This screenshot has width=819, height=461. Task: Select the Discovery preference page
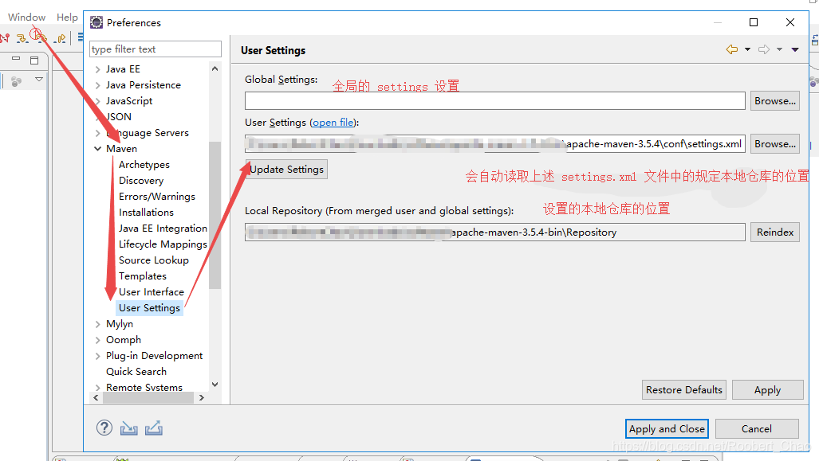click(141, 181)
